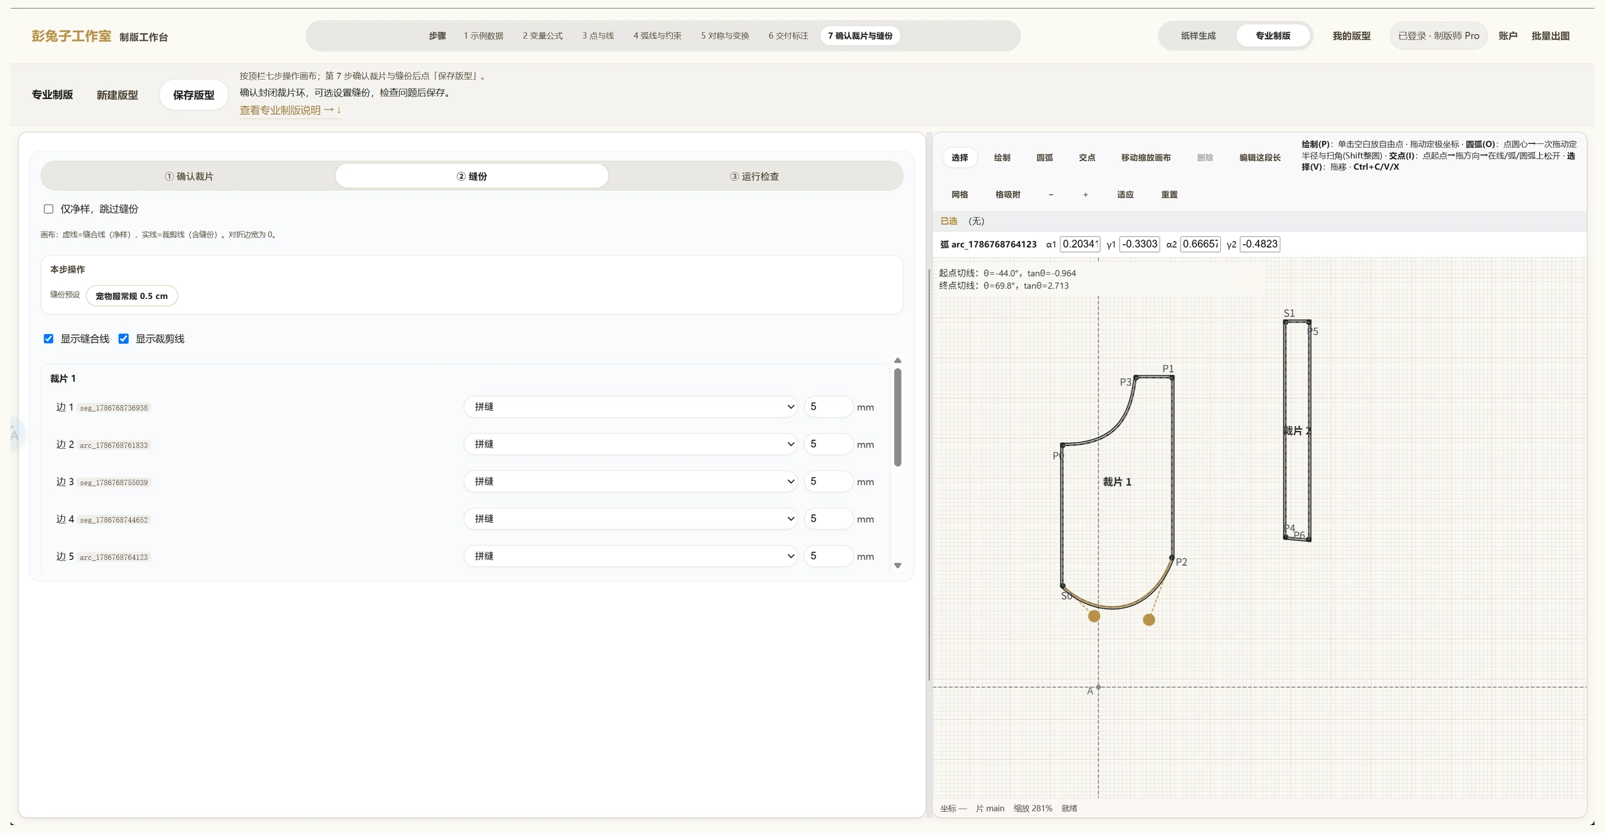The image size is (1605, 833).
Task: Toggle 格吸附 grid snapping
Action: coord(1008,195)
